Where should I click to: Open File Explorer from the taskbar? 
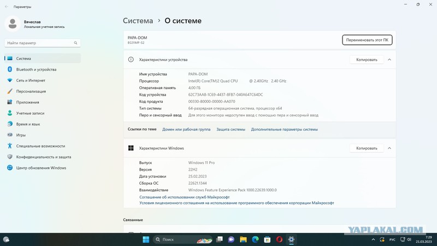243,239
